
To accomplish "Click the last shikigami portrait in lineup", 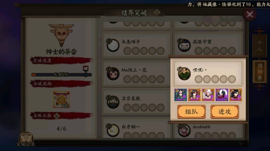I will [235, 95].
